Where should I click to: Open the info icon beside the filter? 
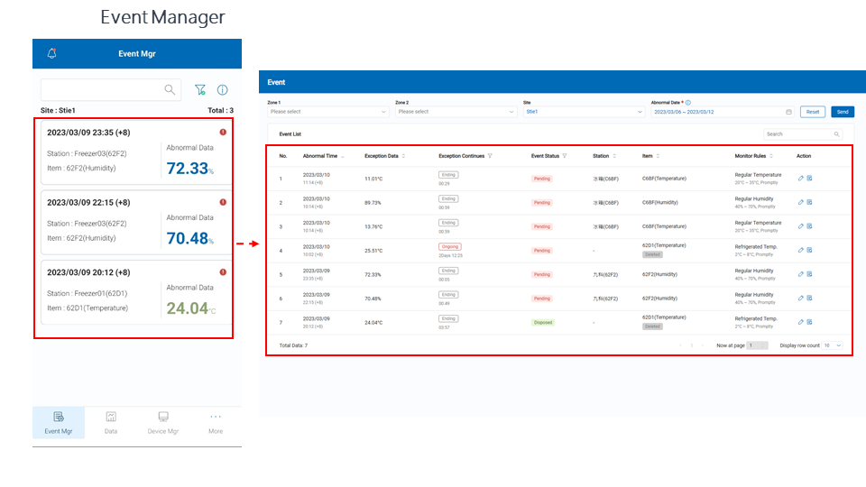pos(222,90)
